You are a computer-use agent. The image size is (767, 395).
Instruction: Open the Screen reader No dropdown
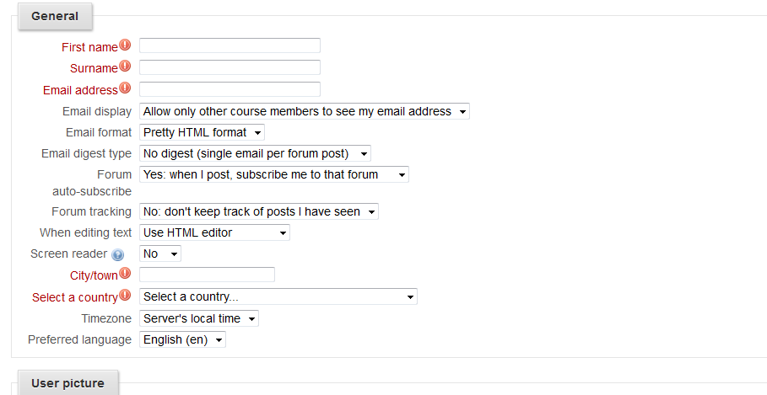(160, 254)
